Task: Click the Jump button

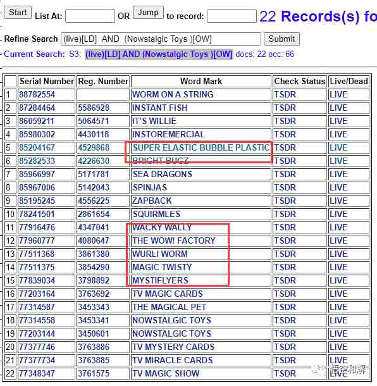Action: (148, 12)
